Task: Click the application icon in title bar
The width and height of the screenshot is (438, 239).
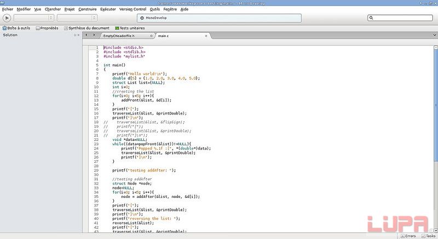Action: click(2, 3)
